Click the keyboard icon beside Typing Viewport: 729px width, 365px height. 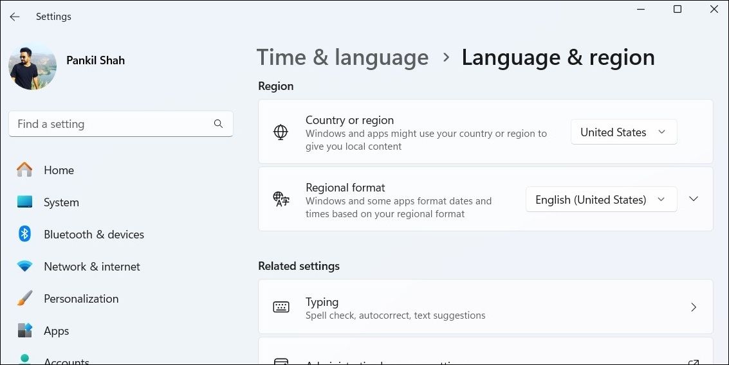pyautogui.click(x=281, y=307)
